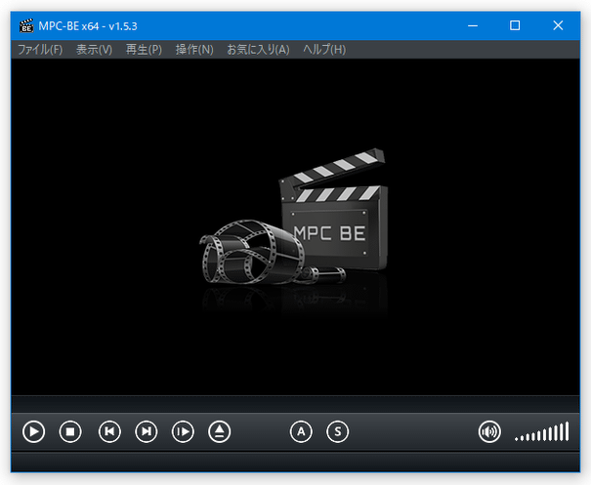The width and height of the screenshot is (591, 485).
Task: Expand the 再生(P) menu
Action: click(144, 49)
